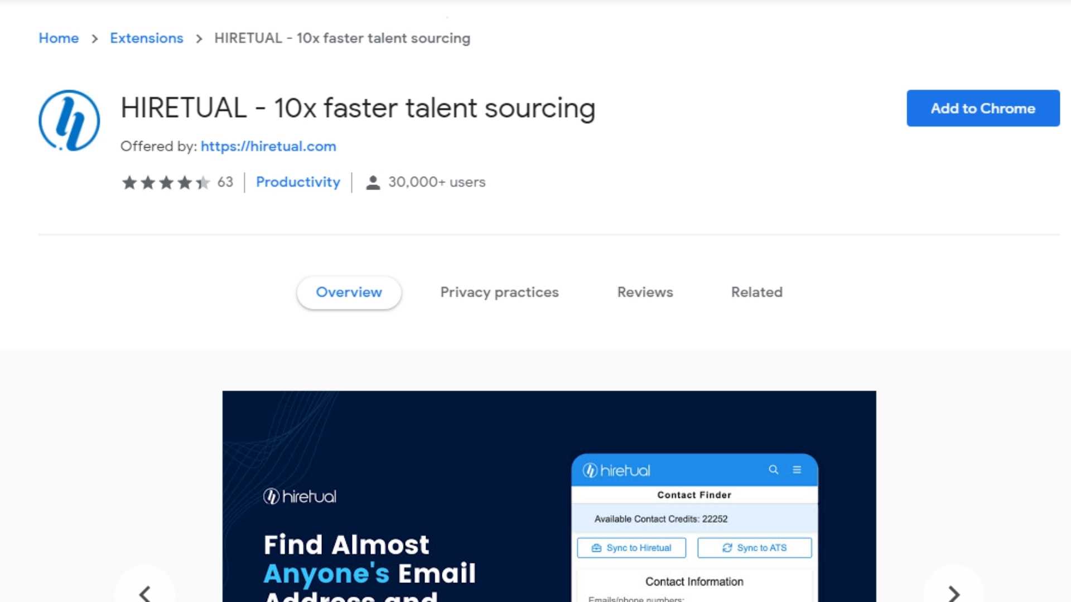Open the Productivity category link
The width and height of the screenshot is (1071, 602).
[298, 182]
